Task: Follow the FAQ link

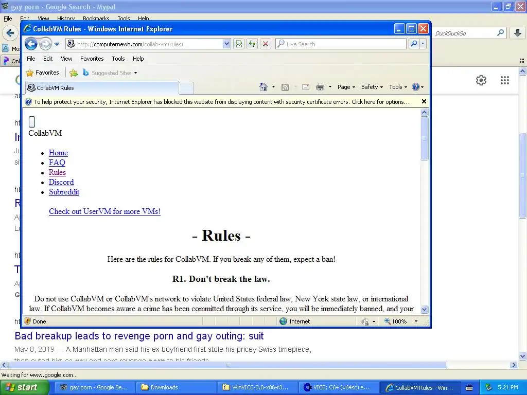Action: pos(57,163)
